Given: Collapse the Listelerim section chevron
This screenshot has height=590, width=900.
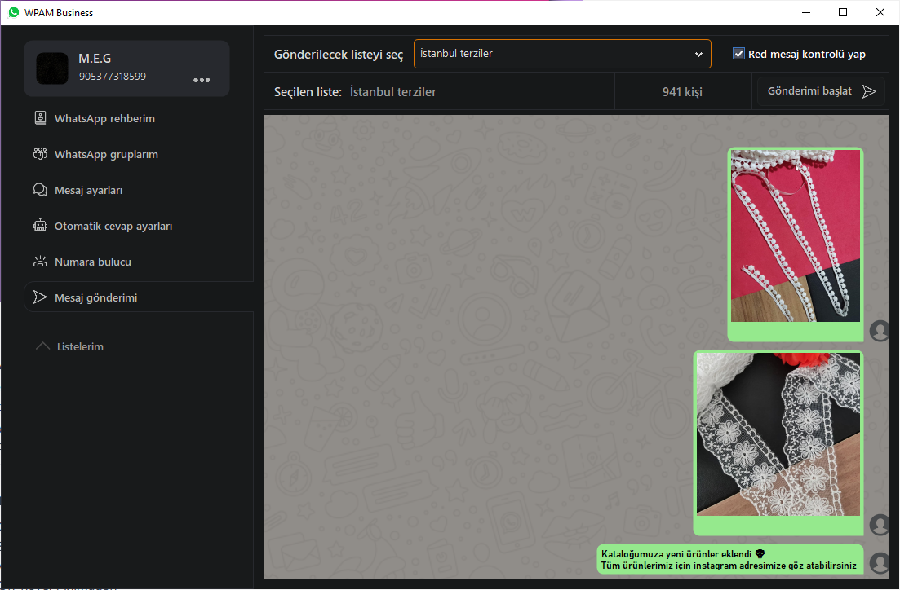Looking at the screenshot, I should 43,346.
